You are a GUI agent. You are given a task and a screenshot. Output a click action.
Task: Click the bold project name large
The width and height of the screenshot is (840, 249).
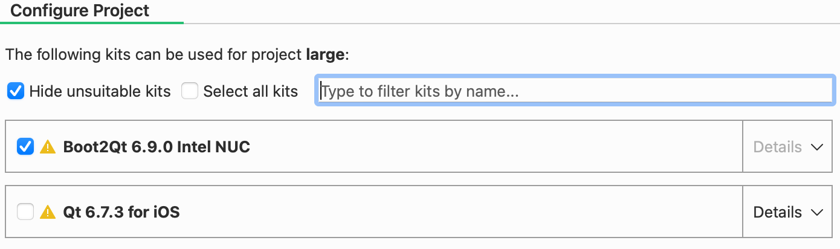(325, 55)
